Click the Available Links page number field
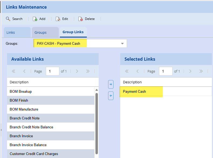This screenshot has height=158, width=213. pos(52,71)
